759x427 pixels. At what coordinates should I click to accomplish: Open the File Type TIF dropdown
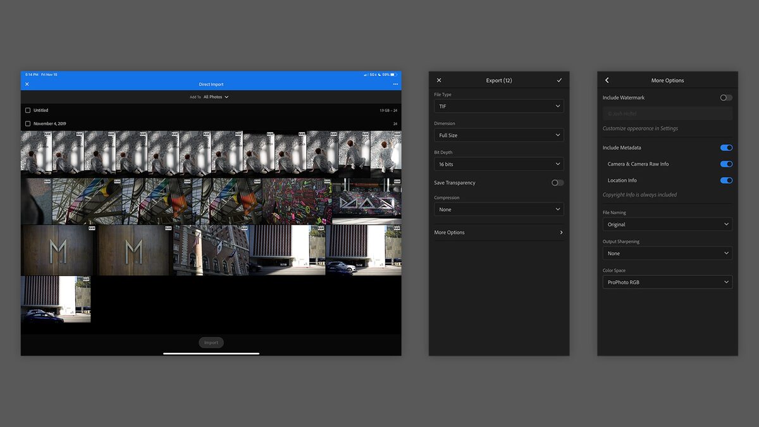[499, 106]
